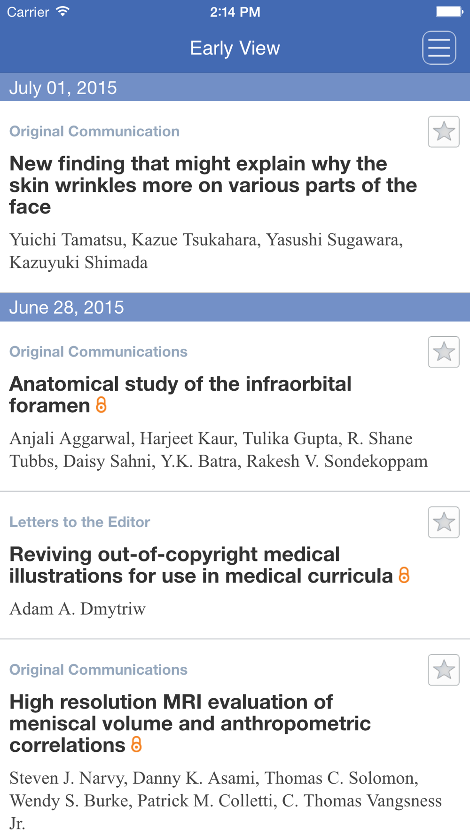Tap open-access lock after correlations

tap(136, 744)
